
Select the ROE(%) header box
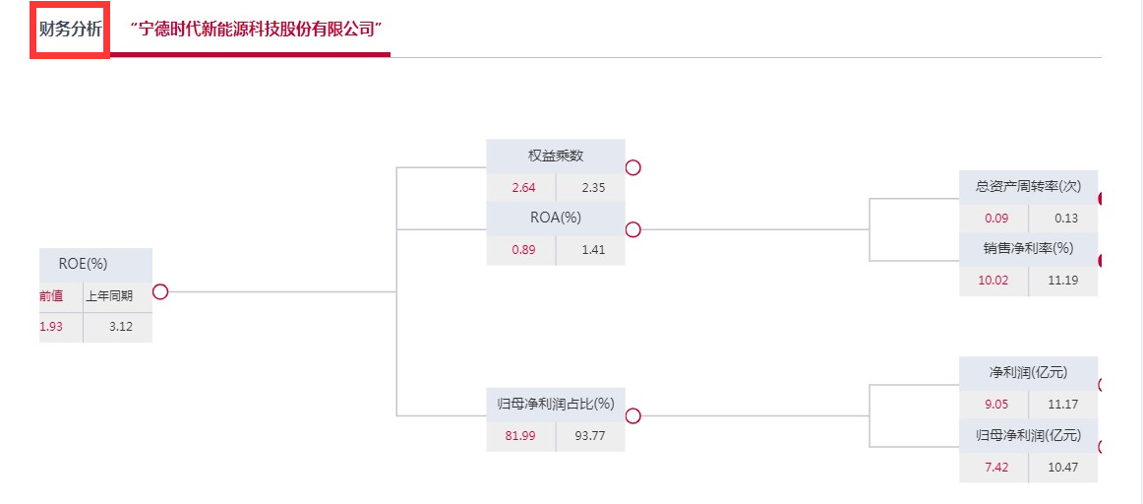coord(95,264)
